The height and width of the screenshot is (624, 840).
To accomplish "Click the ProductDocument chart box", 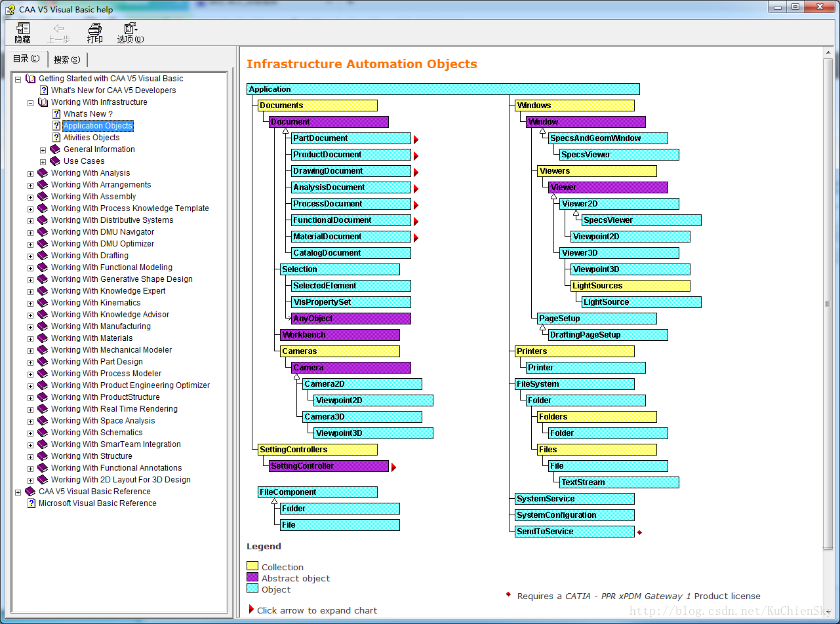I will pyautogui.click(x=351, y=155).
